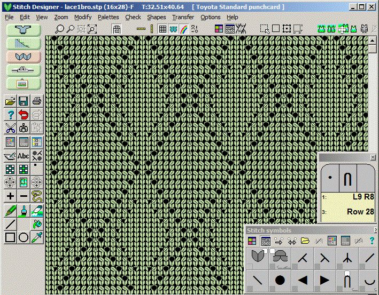Select the Abc text tool
This screenshot has height=295, width=379.
point(24,156)
